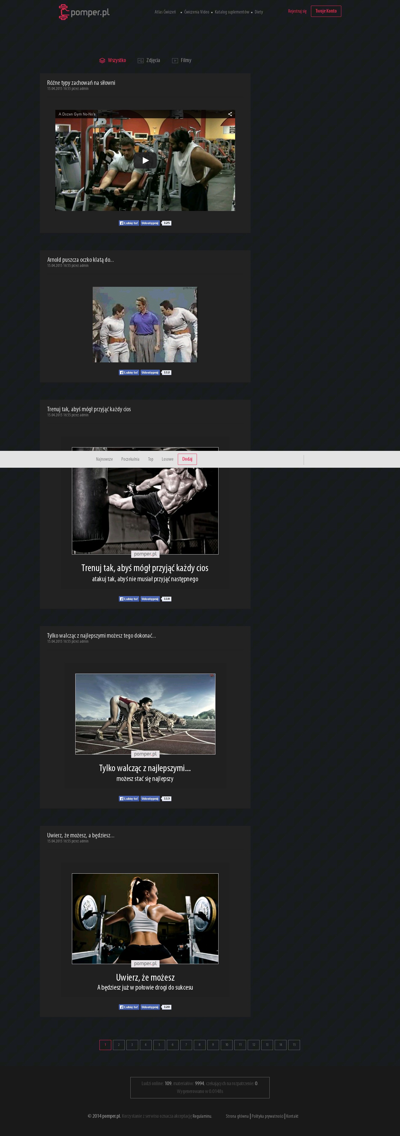Open the runner with cheetah image

145,714
